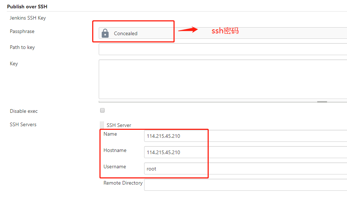
Task: Click the Disable exec label
Action: [x=24, y=111]
